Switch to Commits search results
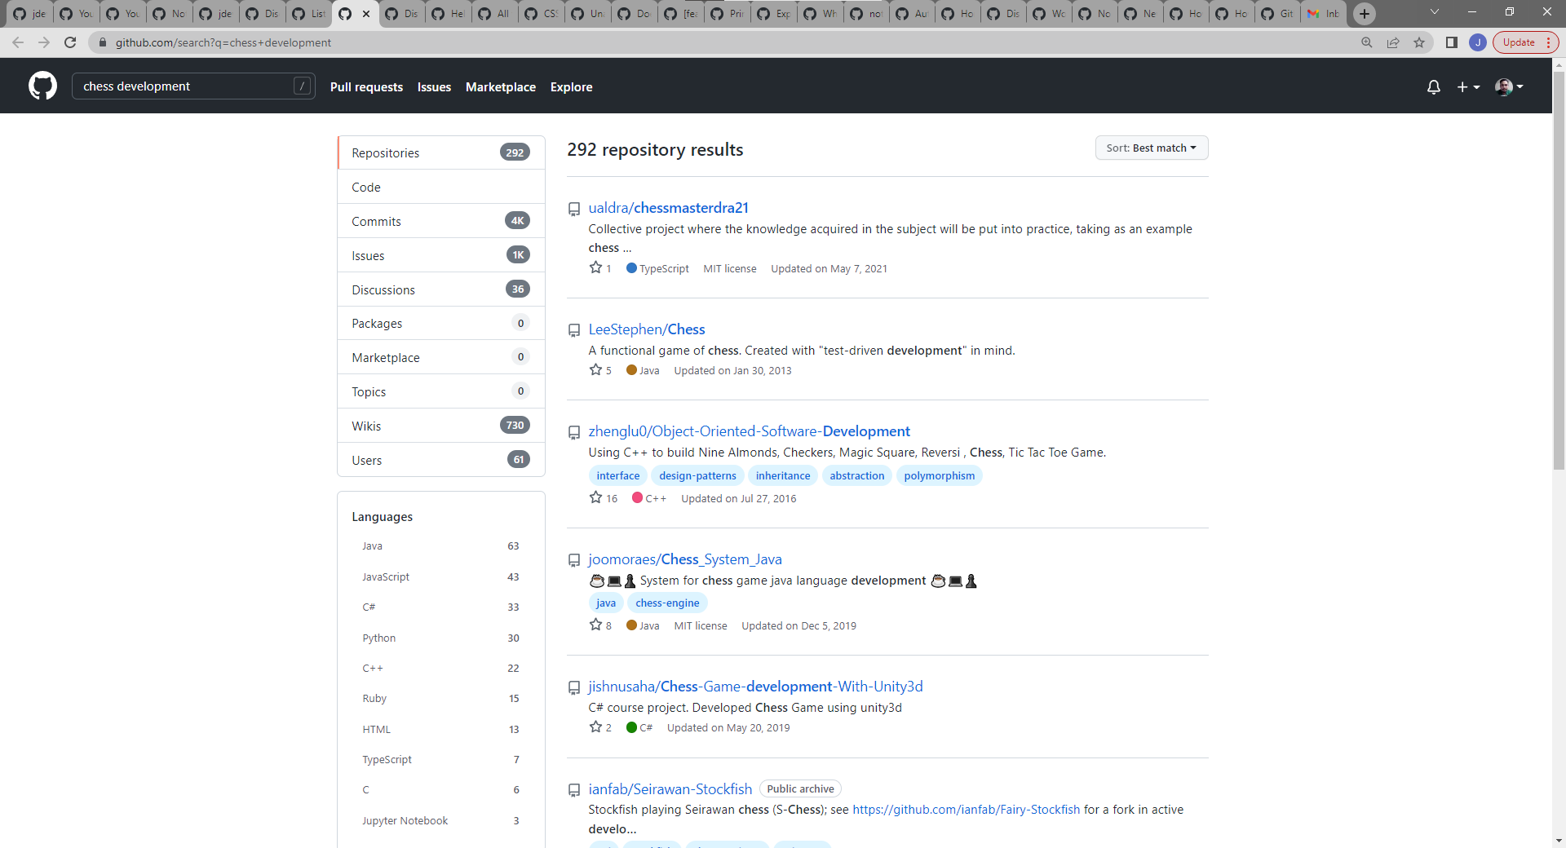Viewport: 1566px width, 848px height. click(440, 221)
